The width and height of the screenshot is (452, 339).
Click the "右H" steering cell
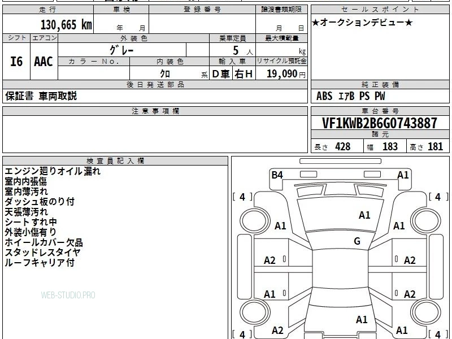coord(244,74)
